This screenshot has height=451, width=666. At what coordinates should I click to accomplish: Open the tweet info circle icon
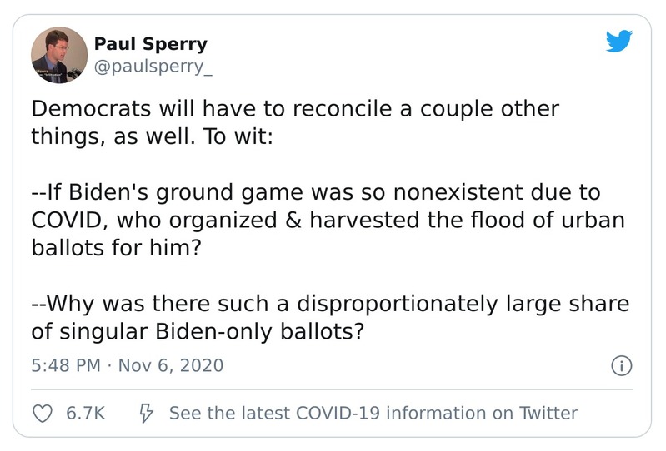click(622, 365)
